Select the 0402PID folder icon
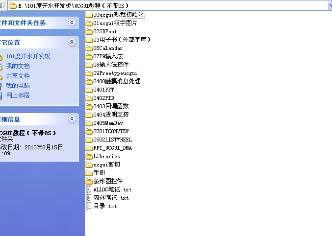 click(x=89, y=98)
